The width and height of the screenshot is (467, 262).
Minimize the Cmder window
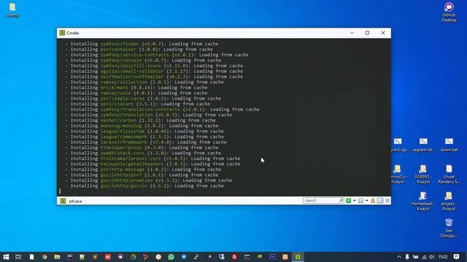(x=352, y=33)
